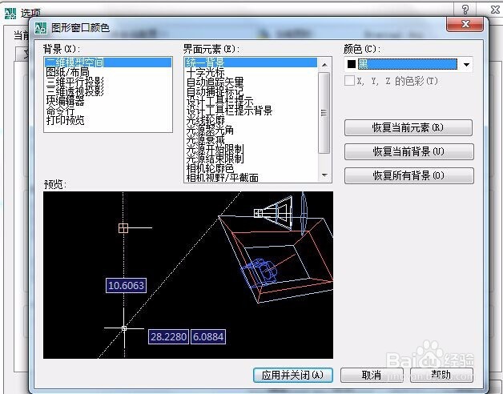Click help question mark in 选项 window
Viewport: 503px width, 394px height.
tap(465, 10)
